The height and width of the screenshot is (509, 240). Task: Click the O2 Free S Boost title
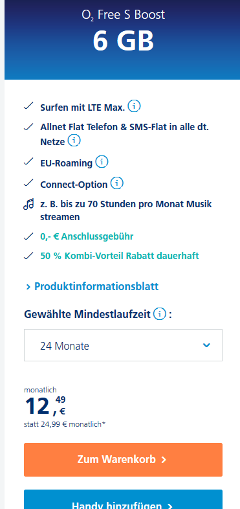click(x=124, y=15)
